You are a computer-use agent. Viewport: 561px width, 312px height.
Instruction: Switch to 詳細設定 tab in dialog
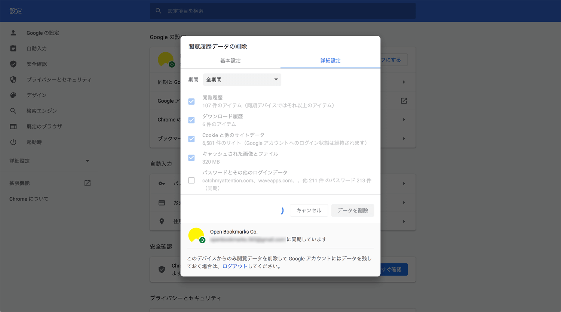[x=330, y=61]
